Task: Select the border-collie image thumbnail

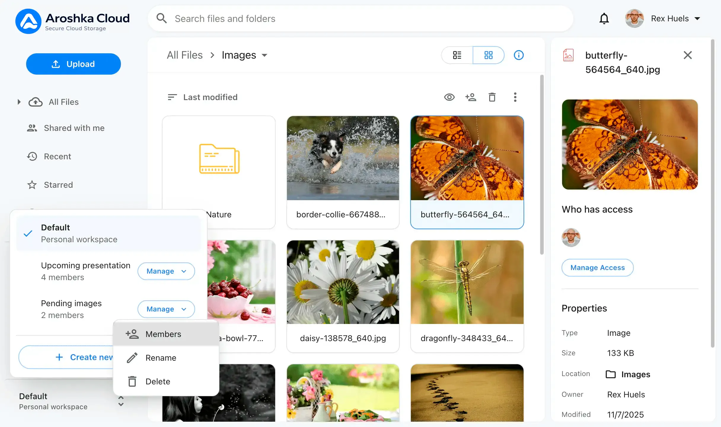Action: point(343,158)
